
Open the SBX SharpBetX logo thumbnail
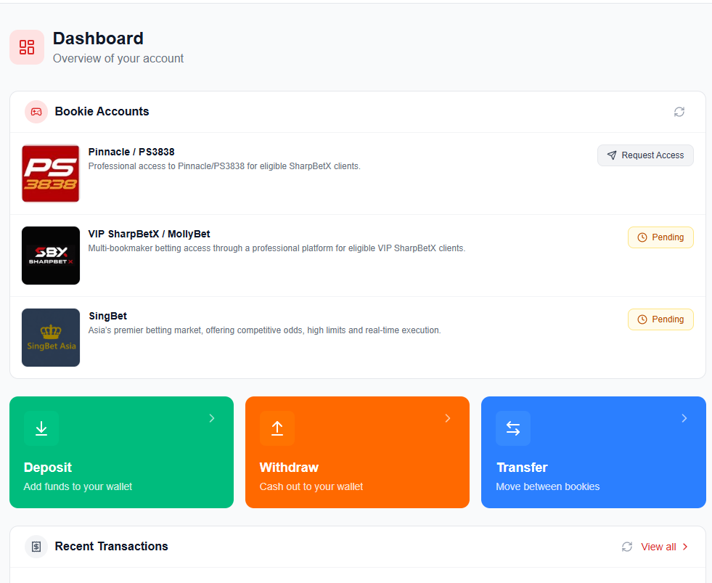(x=51, y=256)
